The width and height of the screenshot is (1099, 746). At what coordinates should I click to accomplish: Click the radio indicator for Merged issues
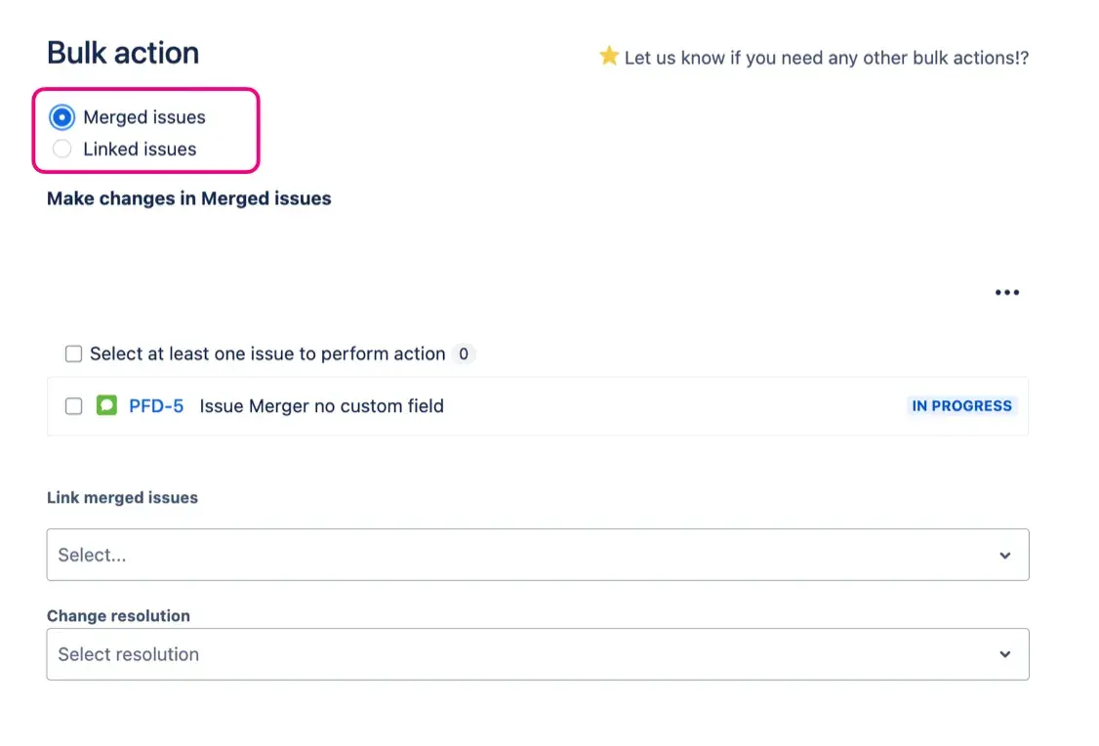coord(61,116)
